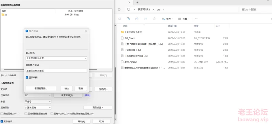The height and width of the screenshot is (124, 272).
Task: Select the zu folder icon in the compression list
Action: point(3,15)
